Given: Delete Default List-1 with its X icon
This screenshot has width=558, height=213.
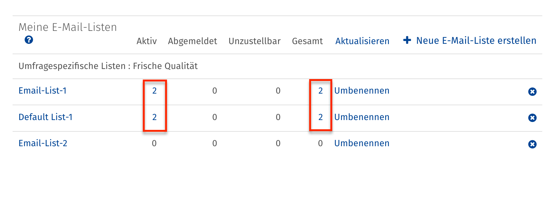Looking at the screenshot, I should pyautogui.click(x=532, y=118).
